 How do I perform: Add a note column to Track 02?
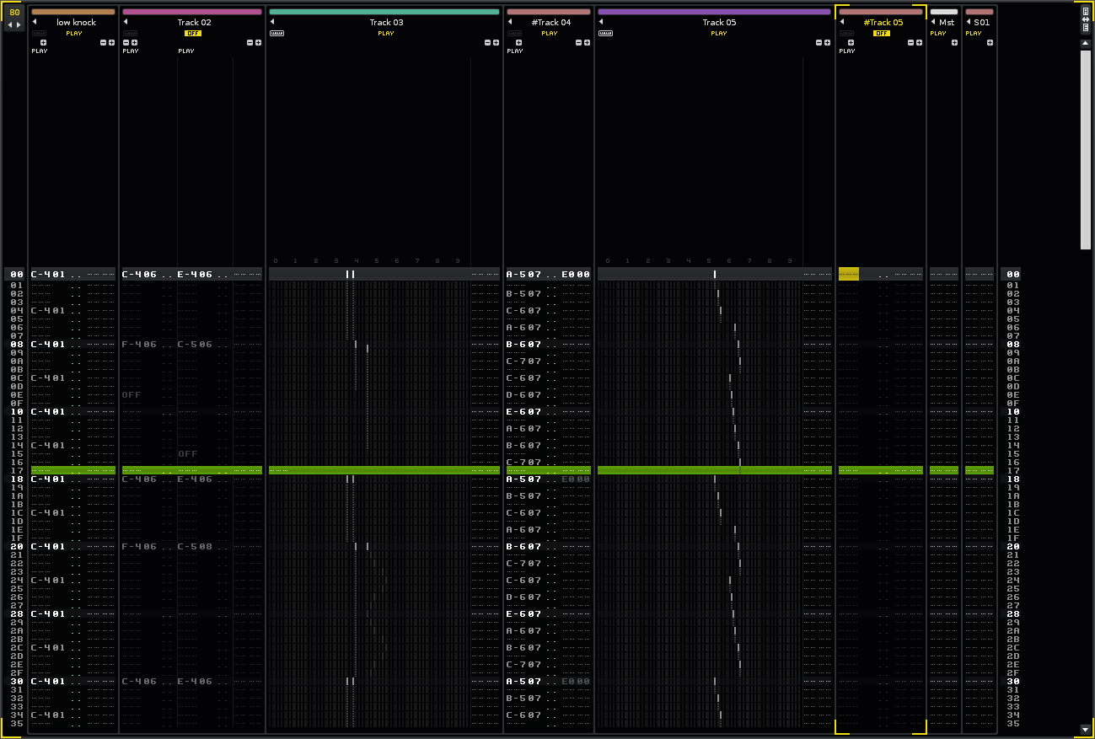(133, 42)
